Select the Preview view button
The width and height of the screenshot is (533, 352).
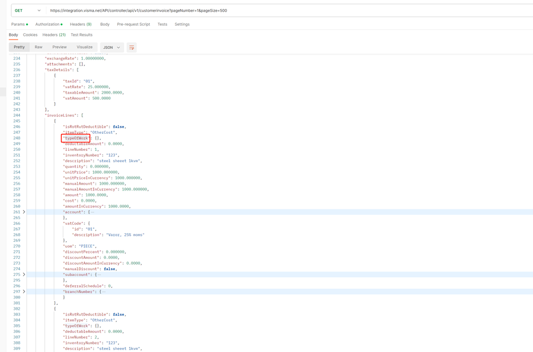pos(59,47)
